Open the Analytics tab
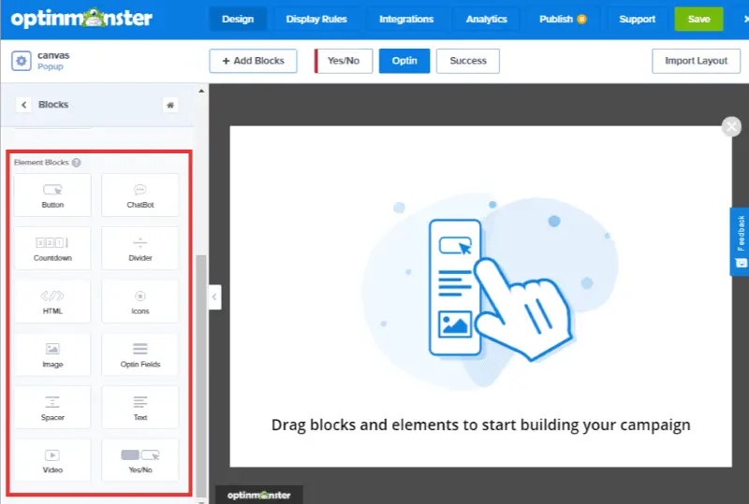 click(x=486, y=19)
